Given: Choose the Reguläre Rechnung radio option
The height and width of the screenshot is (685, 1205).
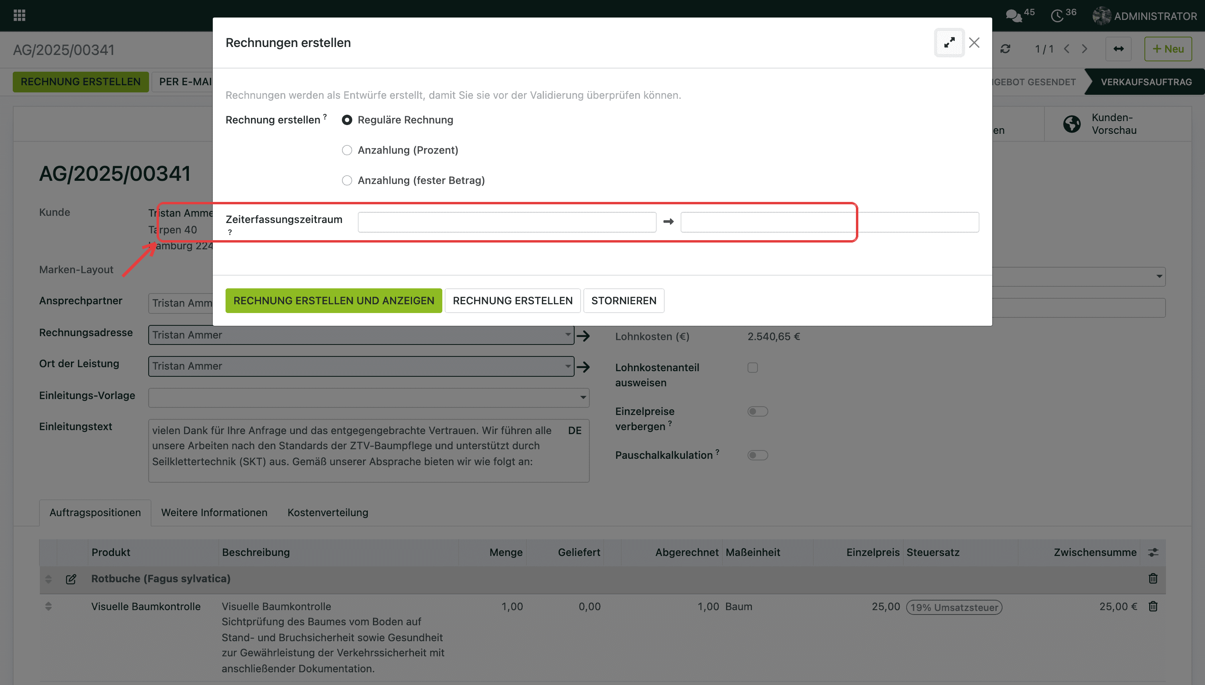Looking at the screenshot, I should pos(347,120).
